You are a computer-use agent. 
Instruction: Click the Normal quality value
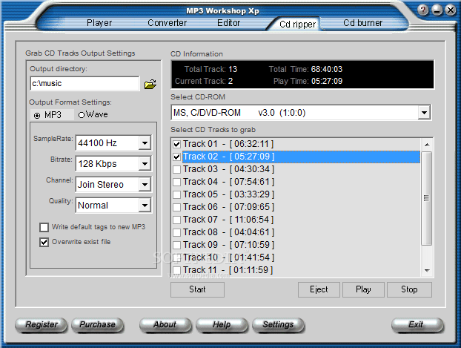tap(93, 206)
